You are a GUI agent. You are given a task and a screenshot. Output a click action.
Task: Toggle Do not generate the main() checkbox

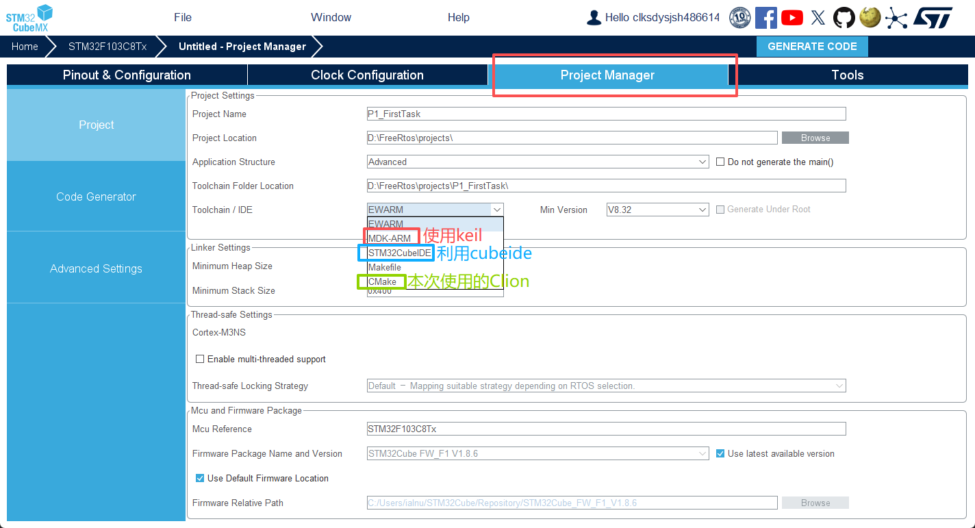pos(720,162)
